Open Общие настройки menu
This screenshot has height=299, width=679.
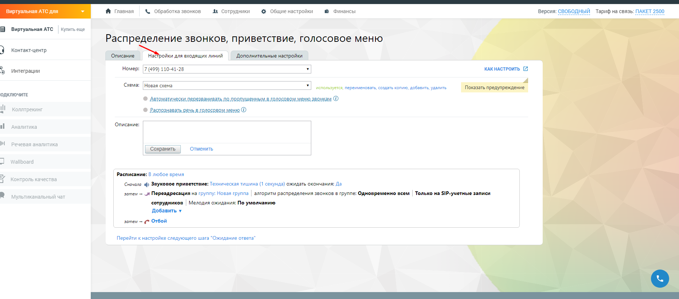[x=292, y=11]
